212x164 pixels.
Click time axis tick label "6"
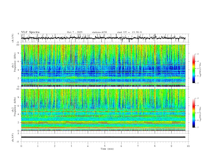pos(121,146)
